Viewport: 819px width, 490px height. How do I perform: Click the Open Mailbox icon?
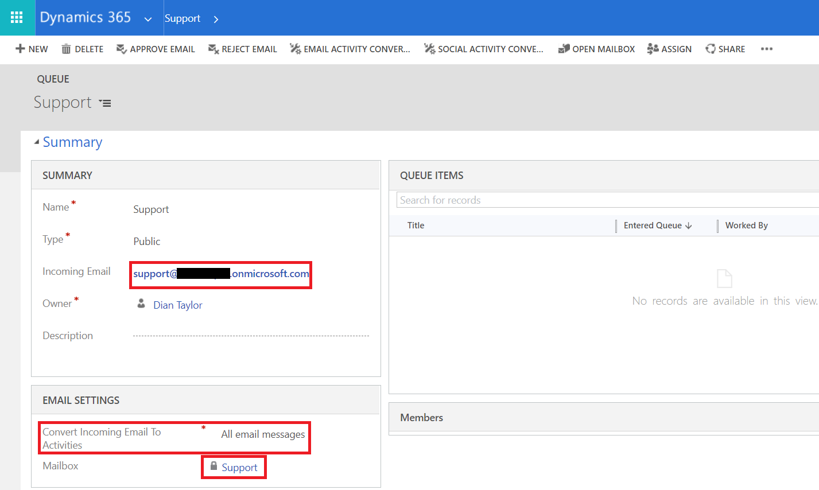[564, 49]
